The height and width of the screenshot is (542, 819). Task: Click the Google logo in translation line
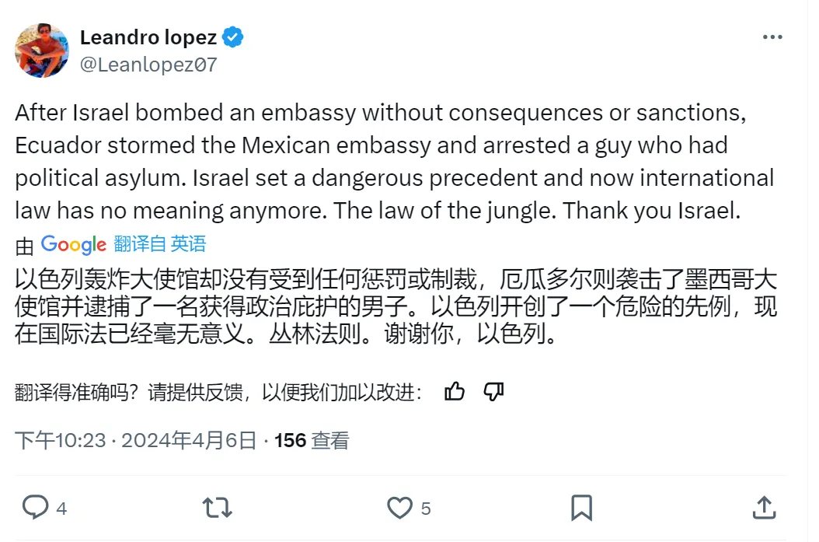pos(74,244)
